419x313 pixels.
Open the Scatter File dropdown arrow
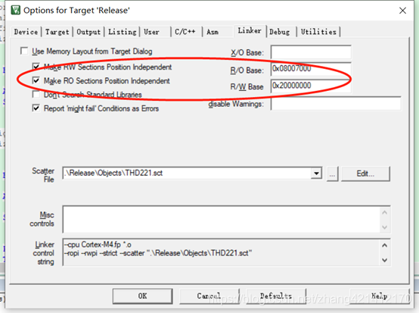(x=316, y=174)
